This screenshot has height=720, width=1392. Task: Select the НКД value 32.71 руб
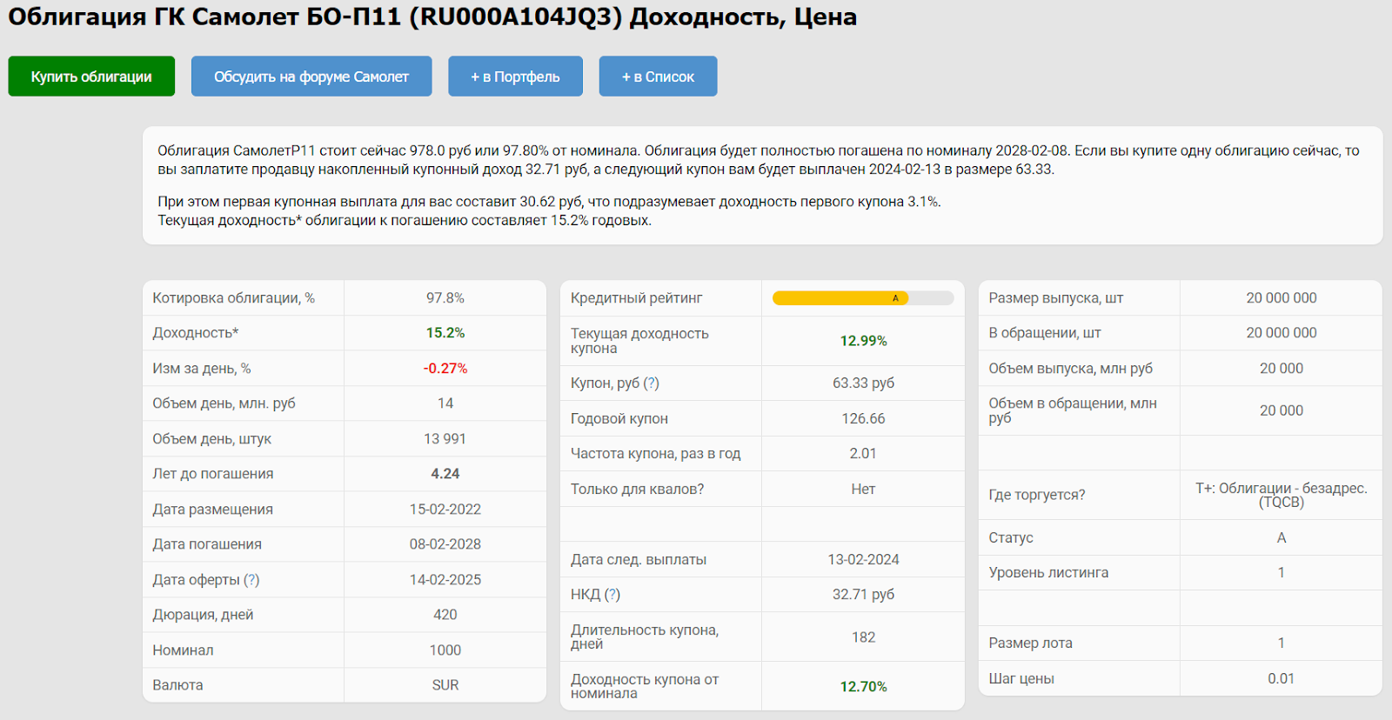click(864, 595)
